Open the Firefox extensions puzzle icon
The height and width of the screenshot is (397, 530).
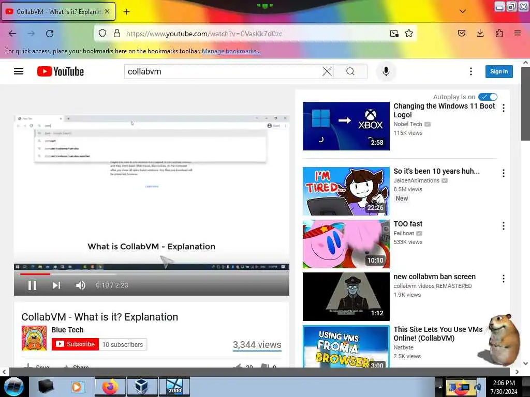(x=499, y=33)
